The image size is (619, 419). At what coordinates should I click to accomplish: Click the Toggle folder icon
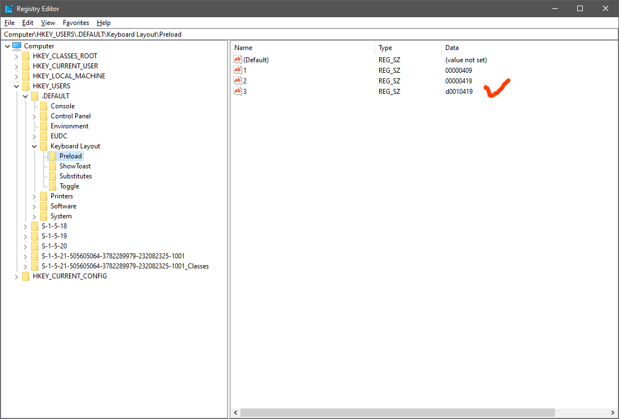(x=53, y=186)
